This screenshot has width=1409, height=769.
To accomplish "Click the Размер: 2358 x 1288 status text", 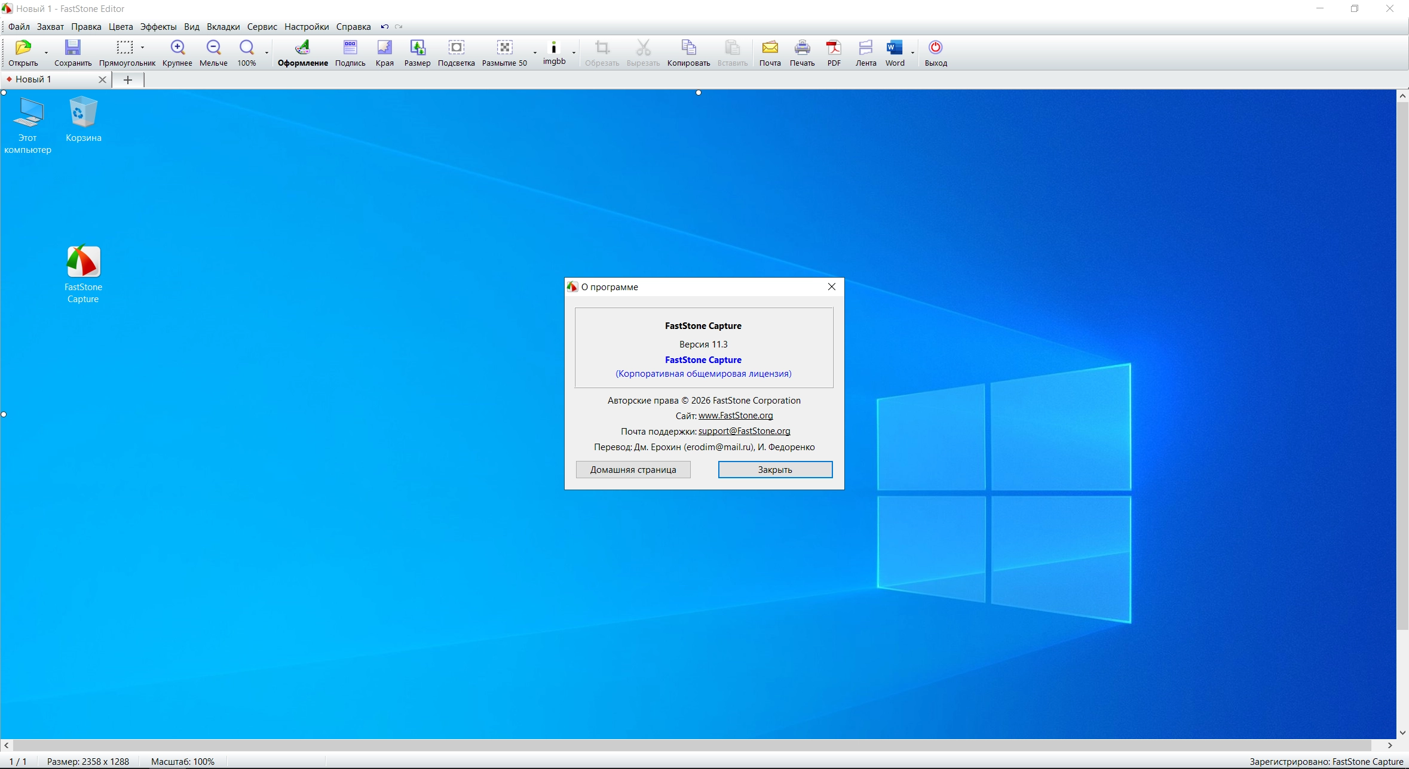I will pyautogui.click(x=88, y=762).
